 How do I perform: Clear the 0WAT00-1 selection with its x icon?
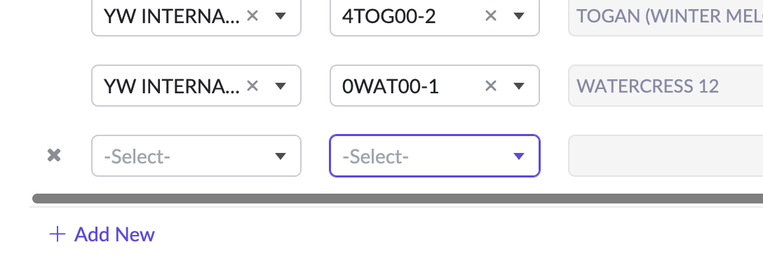[490, 86]
